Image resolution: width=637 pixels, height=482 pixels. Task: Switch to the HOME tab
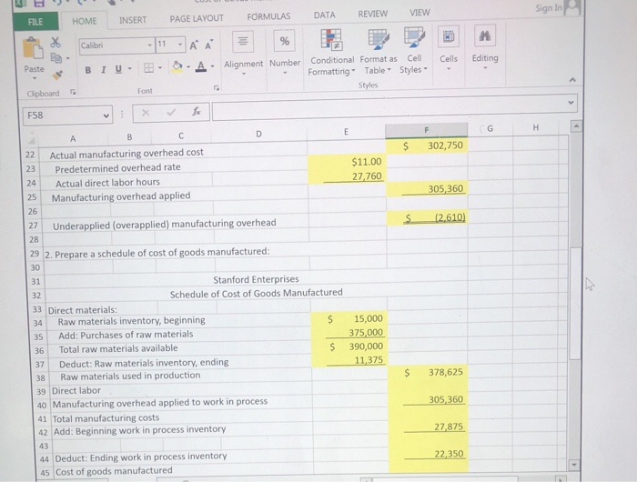point(84,21)
